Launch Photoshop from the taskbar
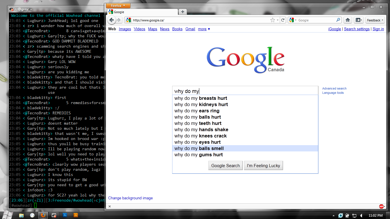The width and height of the screenshot is (390, 219). (x=65, y=215)
